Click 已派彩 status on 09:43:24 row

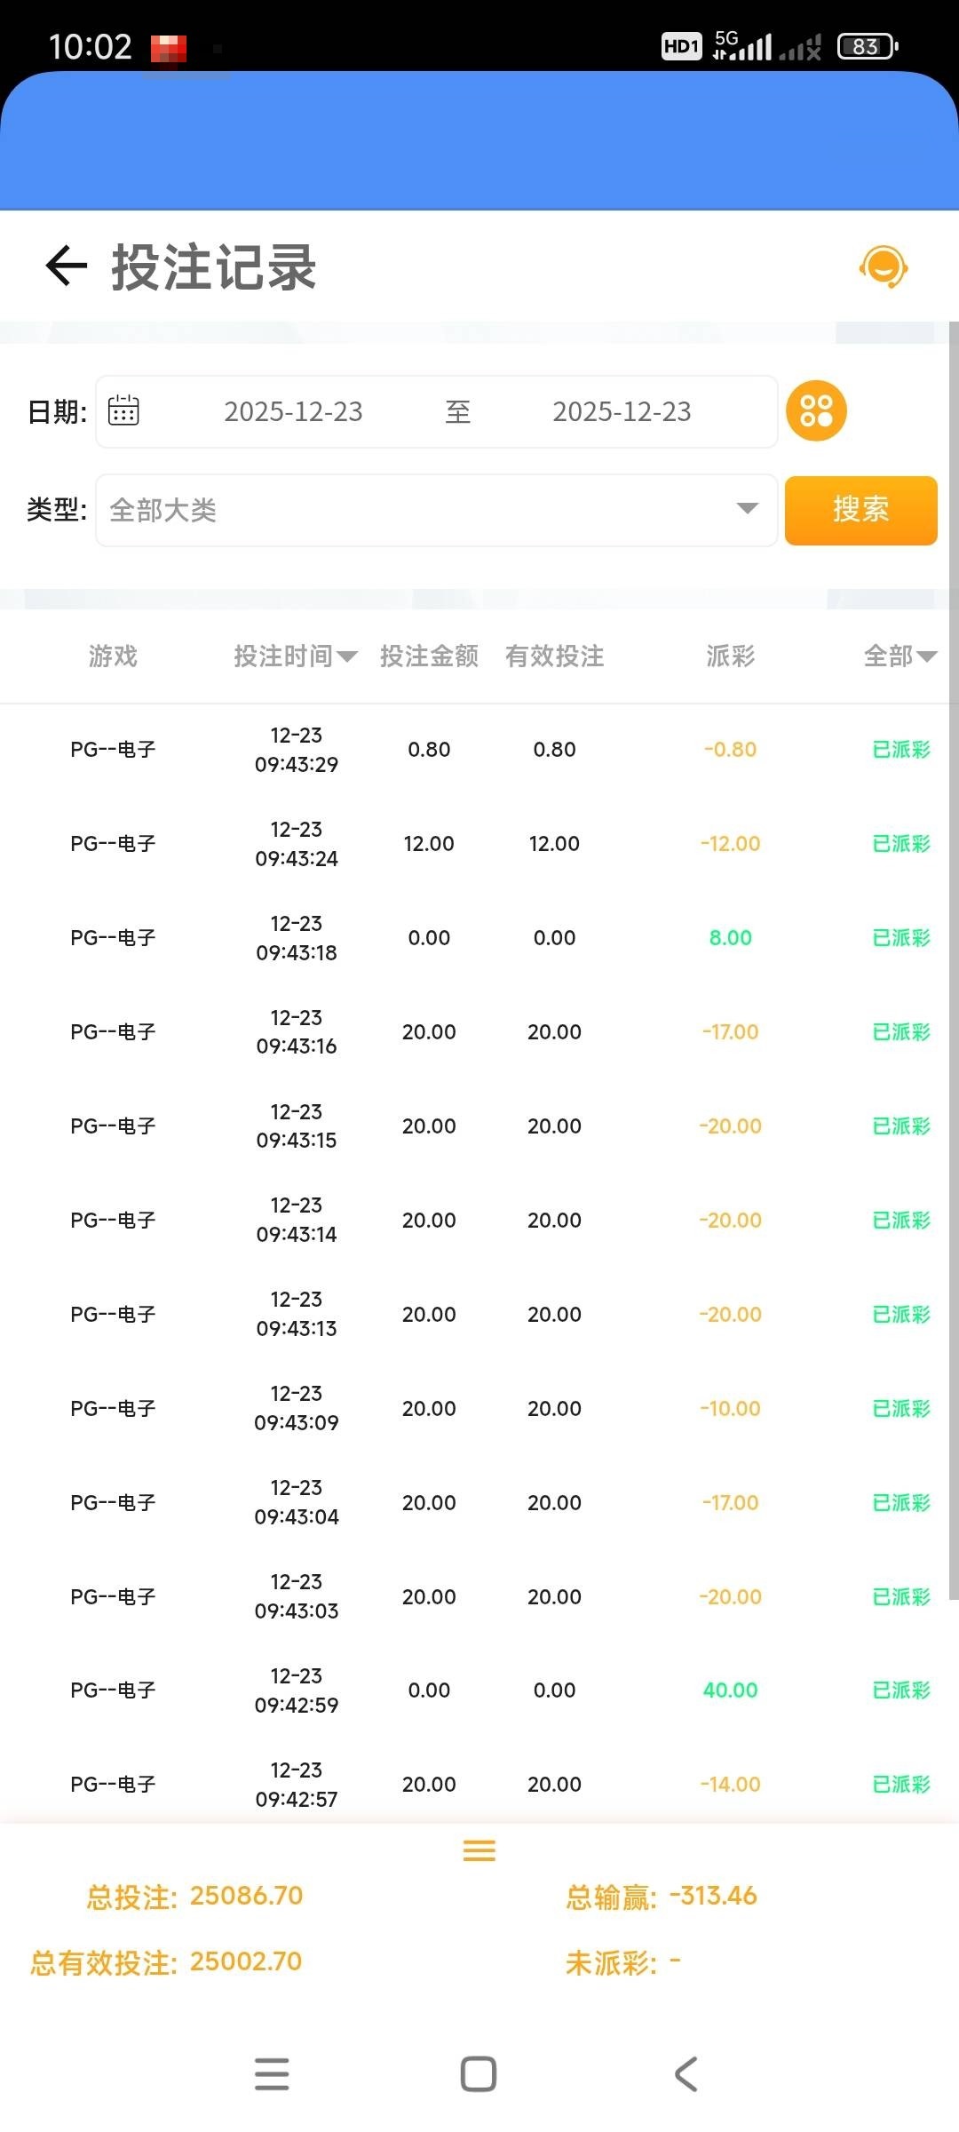tap(900, 844)
